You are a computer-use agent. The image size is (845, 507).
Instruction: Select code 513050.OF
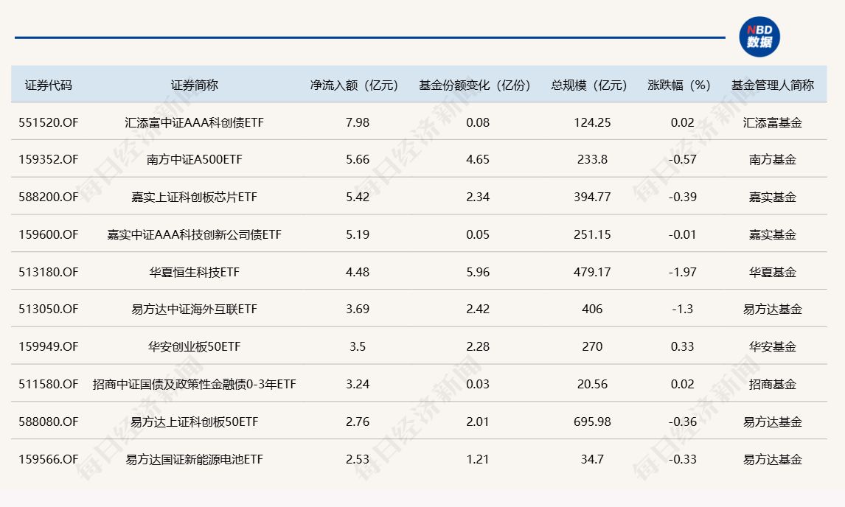coord(49,310)
